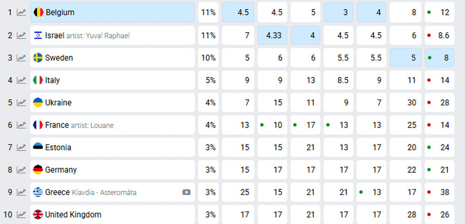Open the trend chart icon for Belgium

tap(21, 12)
